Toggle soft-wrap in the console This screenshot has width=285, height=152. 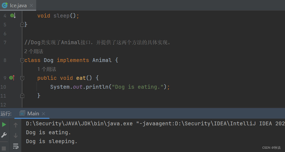click(x=16, y=146)
